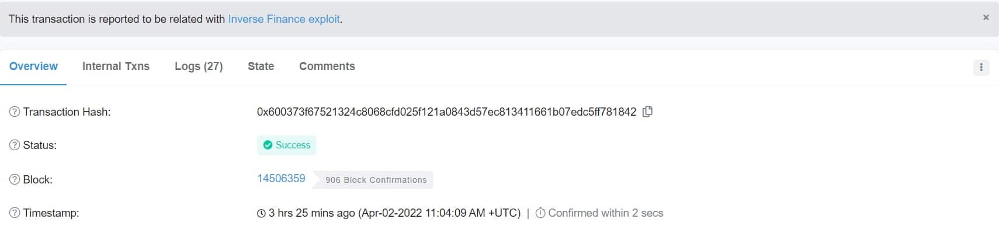The width and height of the screenshot is (999, 236).
Task: Open the three-dot more options menu
Action: pos(981,67)
